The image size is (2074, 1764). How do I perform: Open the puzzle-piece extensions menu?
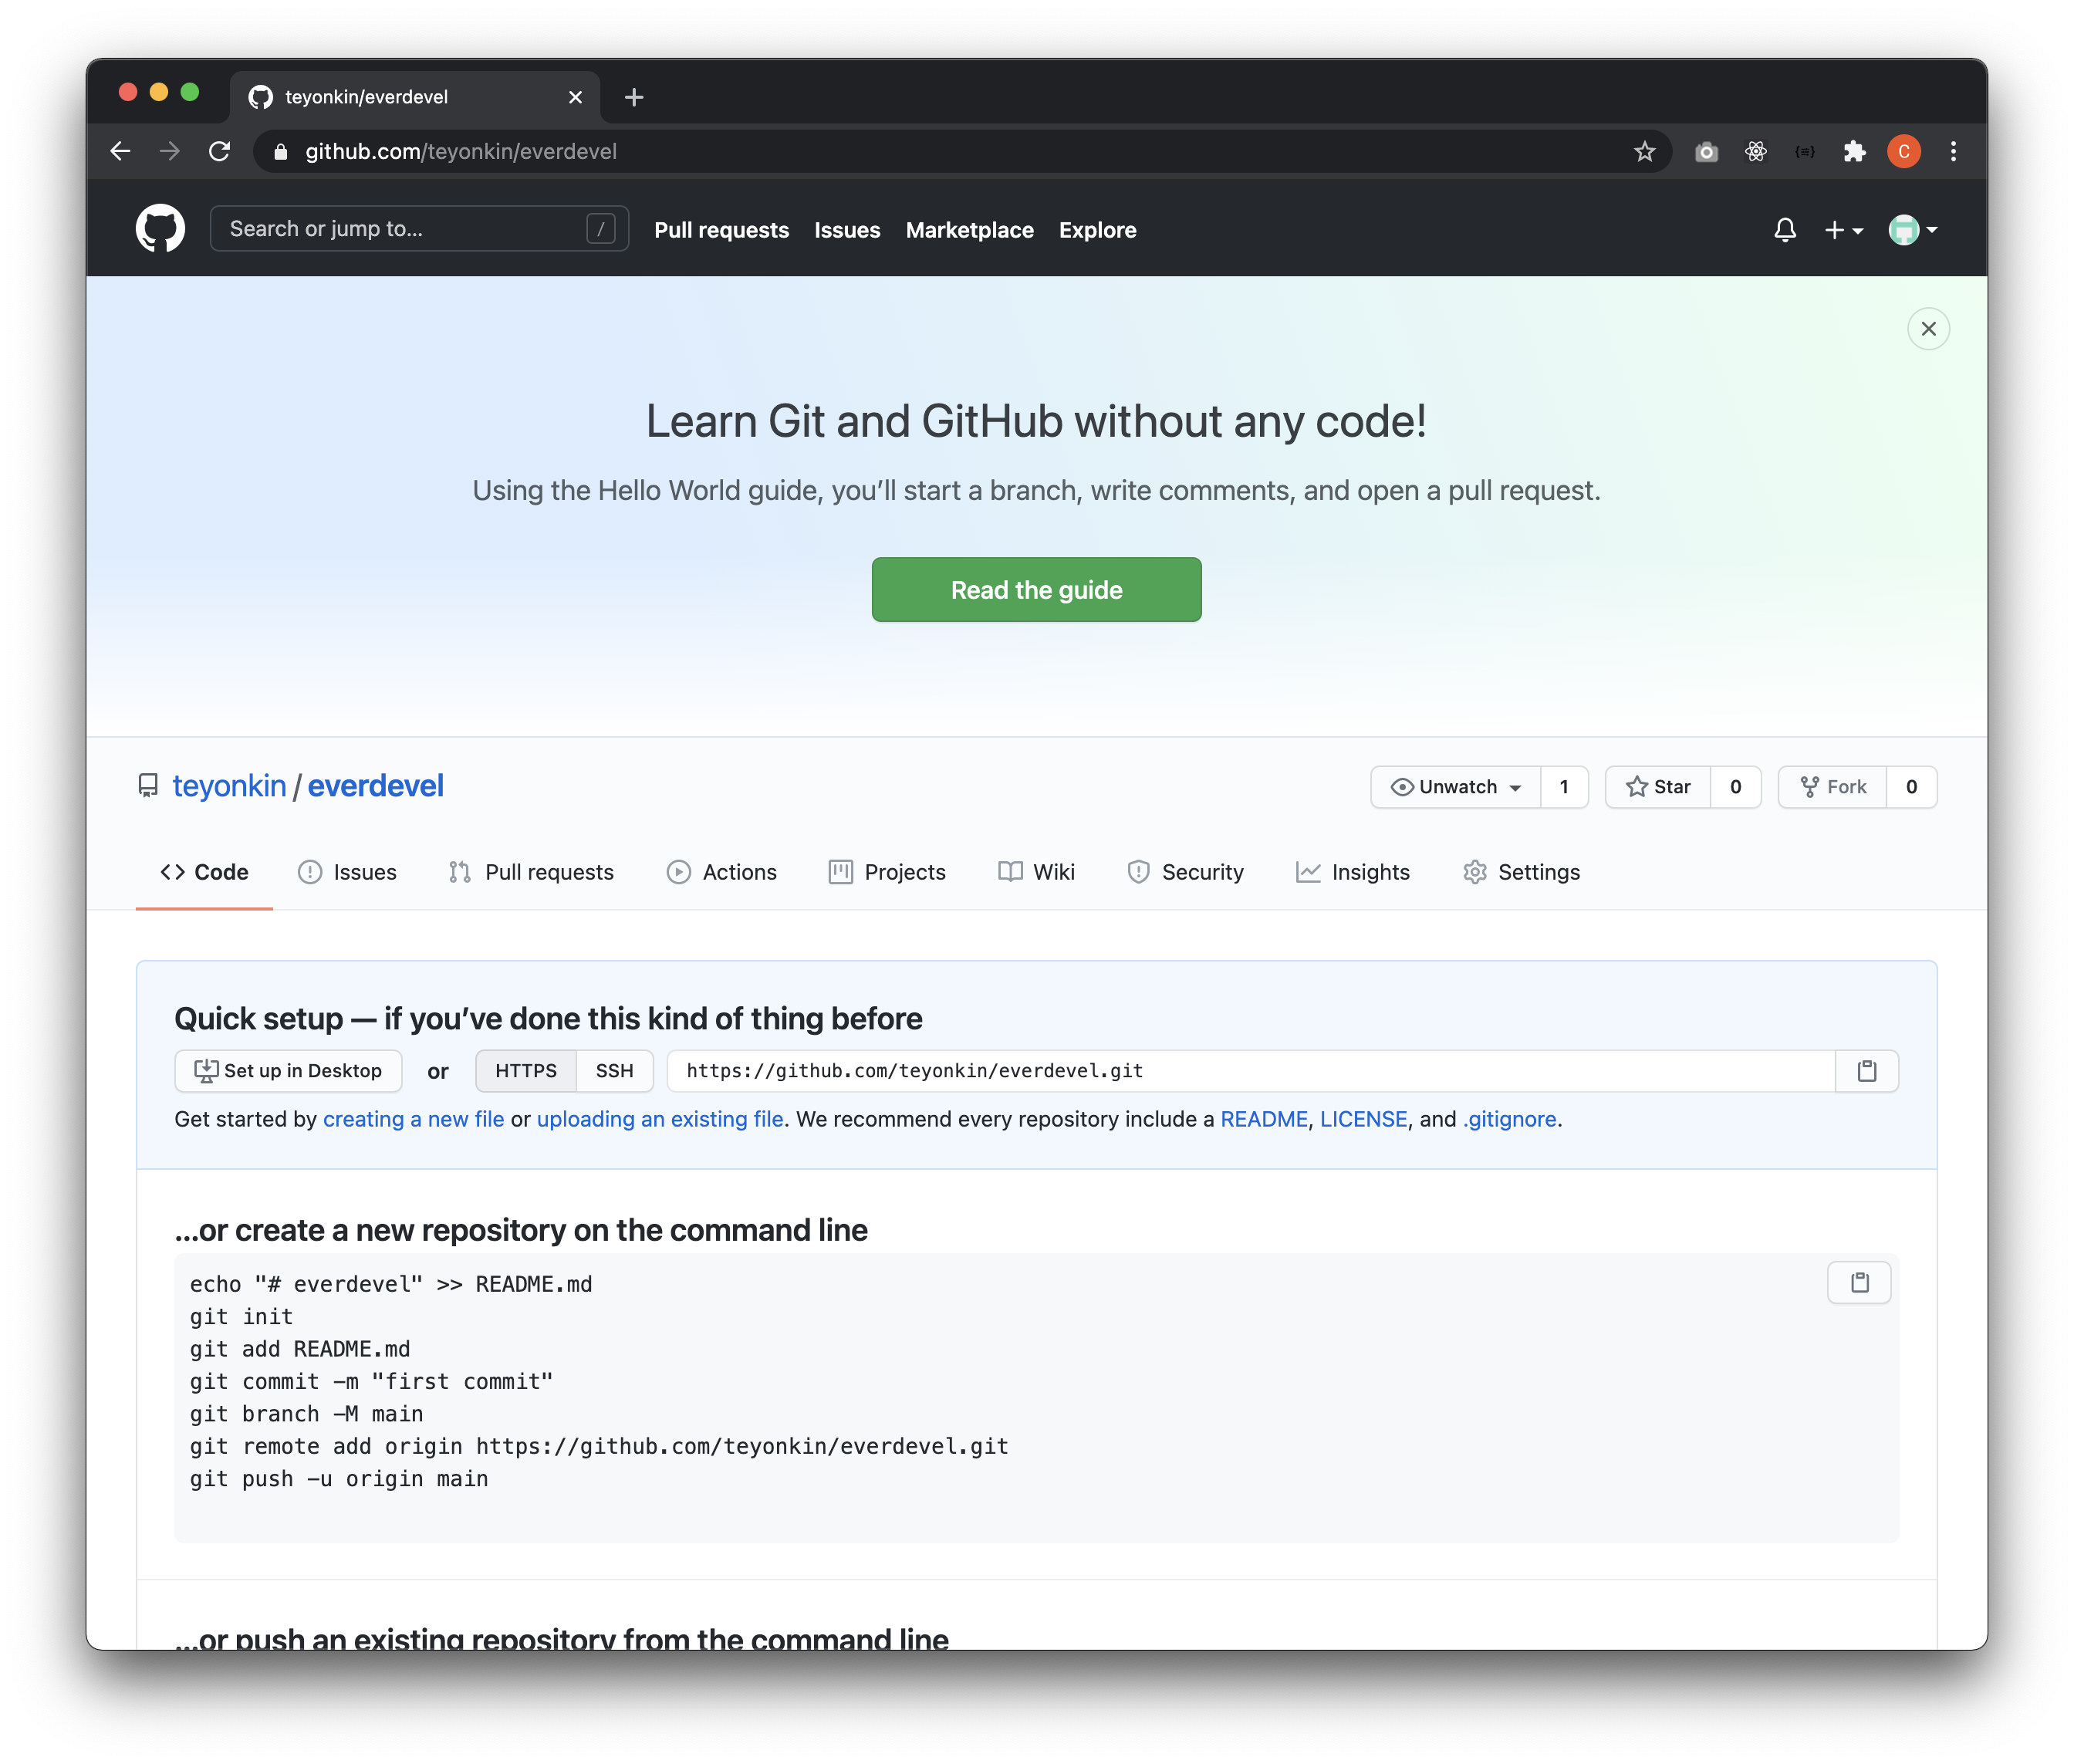click(1854, 151)
